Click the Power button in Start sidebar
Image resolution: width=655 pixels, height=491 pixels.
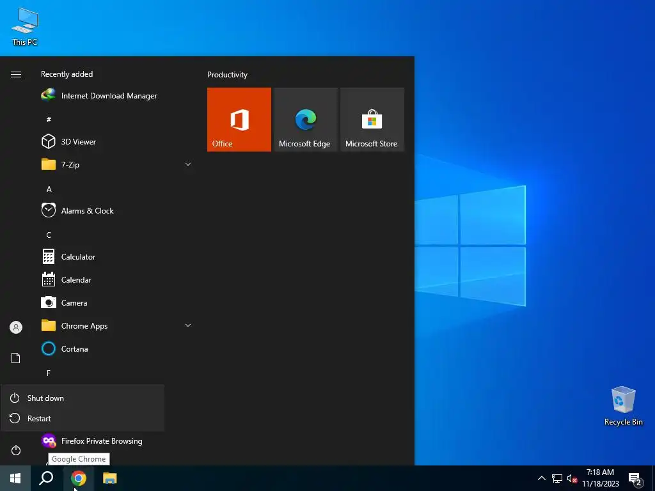pyautogui.click(x=16, y=450)
